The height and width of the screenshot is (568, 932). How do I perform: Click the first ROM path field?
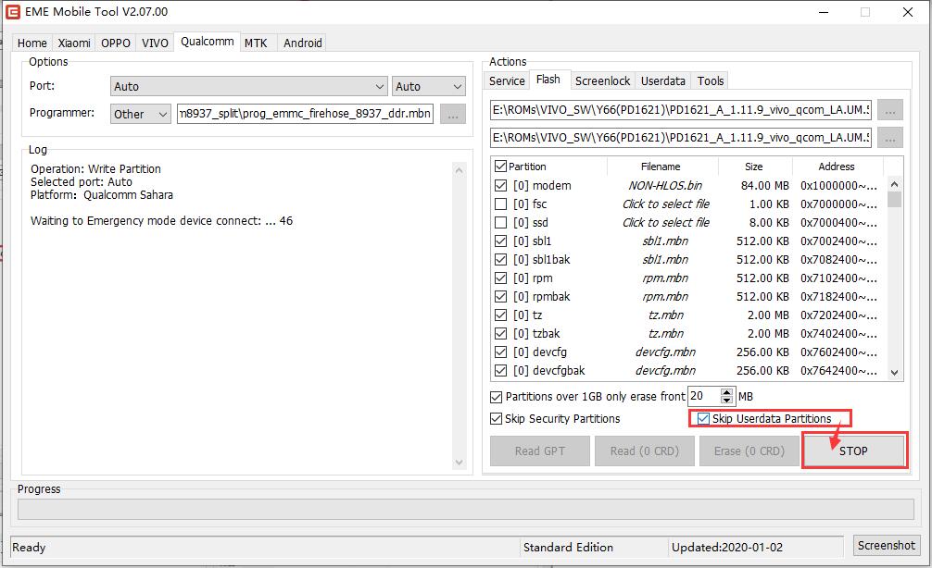point(681,110)
